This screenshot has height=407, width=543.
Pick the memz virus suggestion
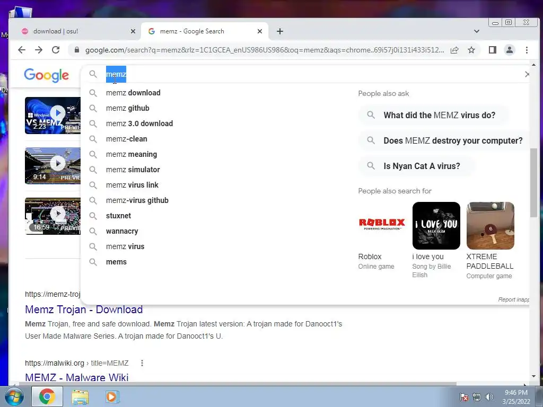125,246
